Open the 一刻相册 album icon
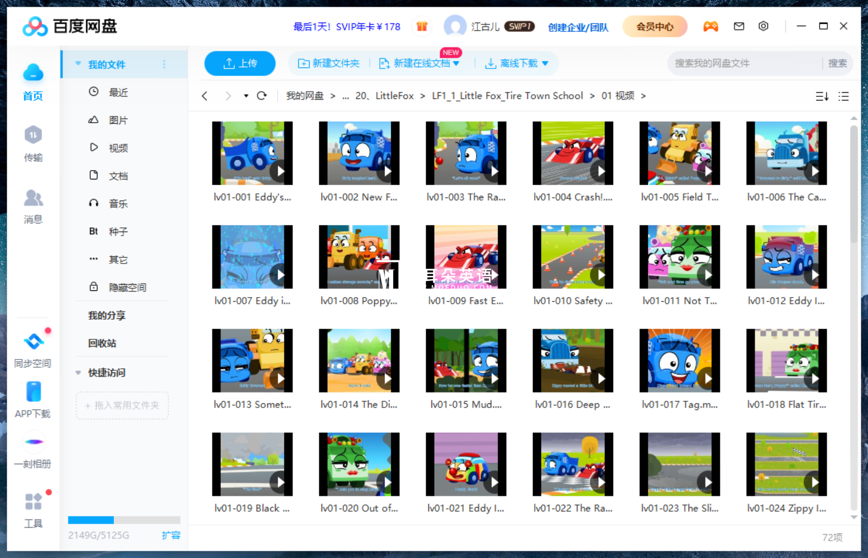 click(34, 442)
